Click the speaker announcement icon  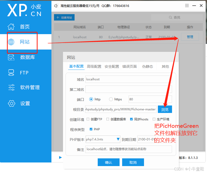click(56, 6)
